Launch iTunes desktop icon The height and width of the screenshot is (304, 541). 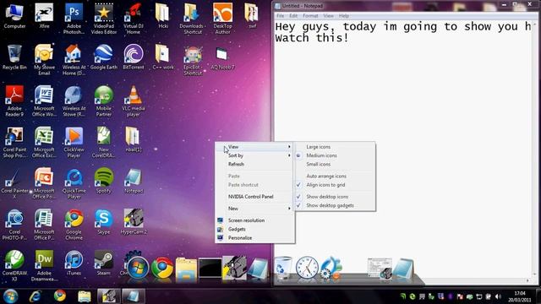(74, 263)
